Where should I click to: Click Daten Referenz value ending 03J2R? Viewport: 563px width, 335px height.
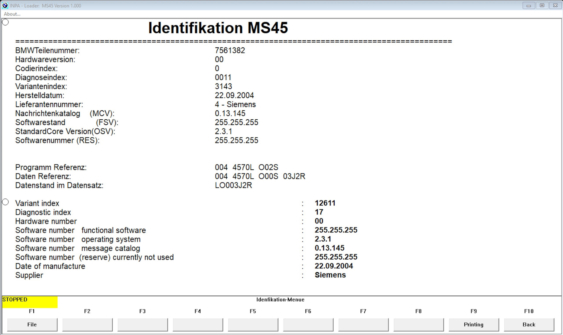[260, 176]
